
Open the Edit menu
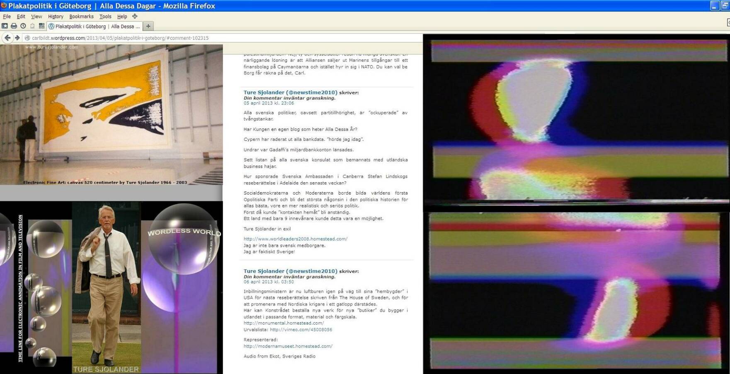coord(21,17)
